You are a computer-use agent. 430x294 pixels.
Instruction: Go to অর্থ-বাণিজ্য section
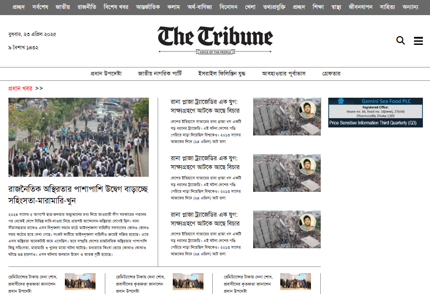[199, 7]
